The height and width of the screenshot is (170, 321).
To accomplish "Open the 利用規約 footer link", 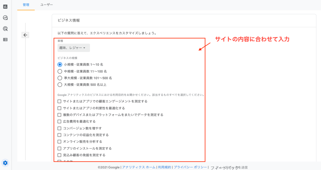I will tap(165, 168).
